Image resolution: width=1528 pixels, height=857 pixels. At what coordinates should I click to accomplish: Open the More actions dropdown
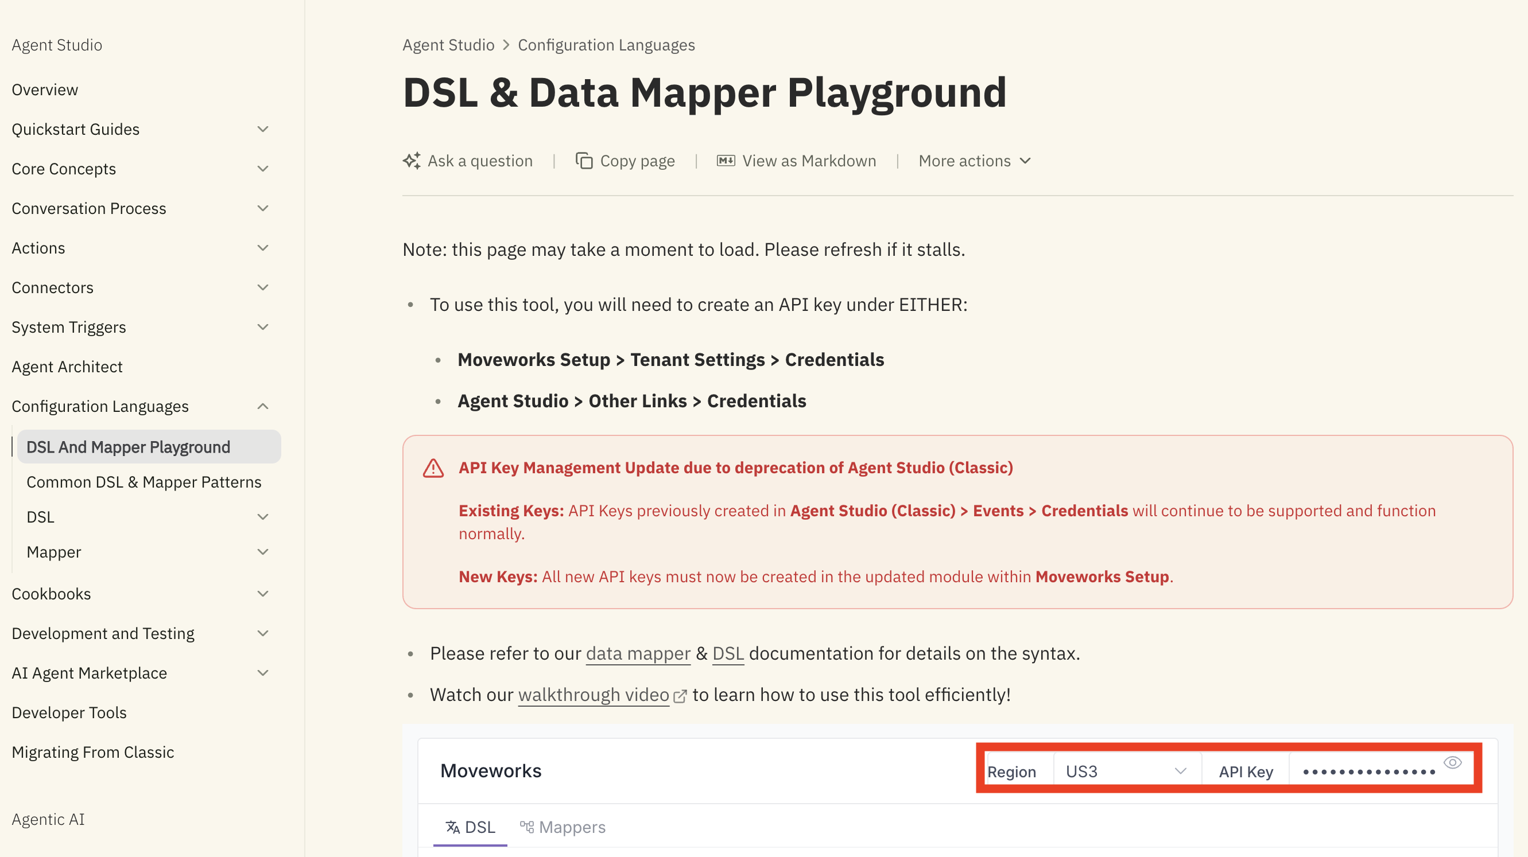pos(975,161)
